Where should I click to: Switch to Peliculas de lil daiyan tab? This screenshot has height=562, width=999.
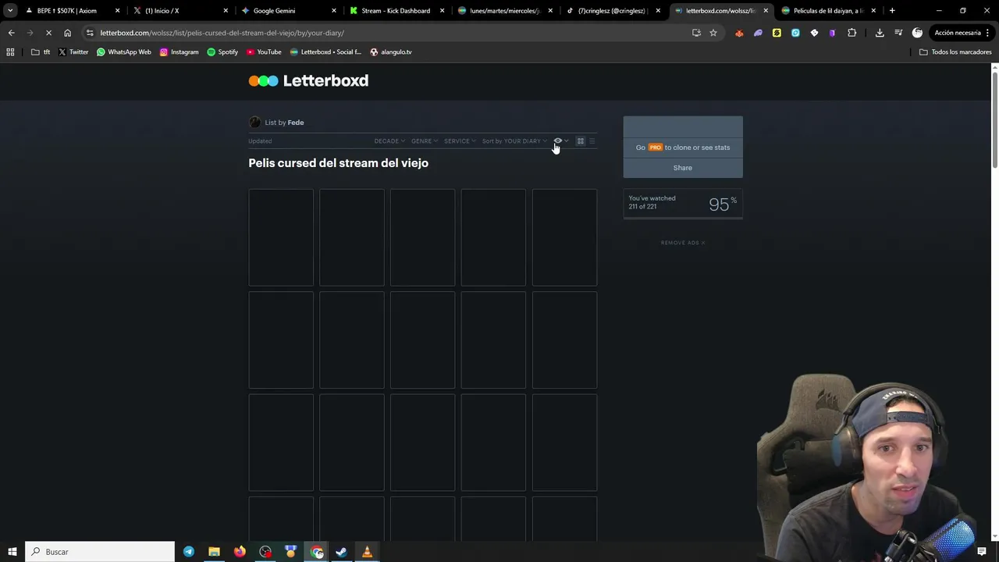pyautogui.click(x=830, y=11)
